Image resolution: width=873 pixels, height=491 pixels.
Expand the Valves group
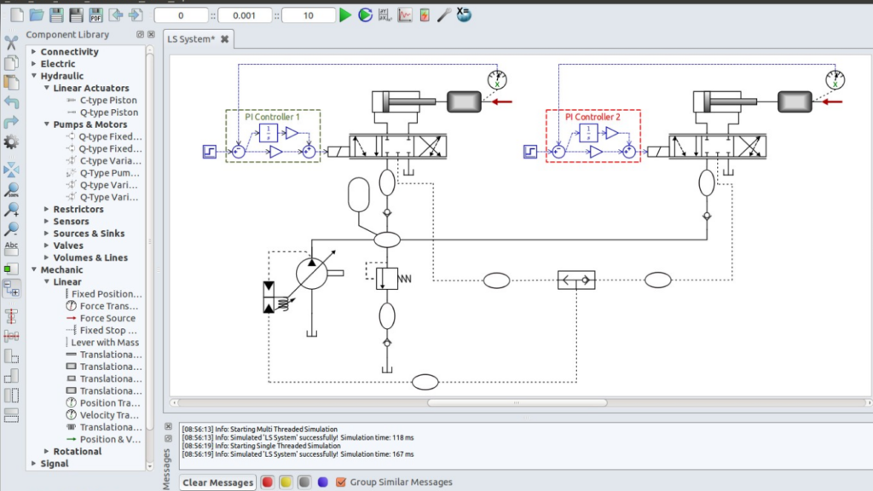click(x=47, y=245)
